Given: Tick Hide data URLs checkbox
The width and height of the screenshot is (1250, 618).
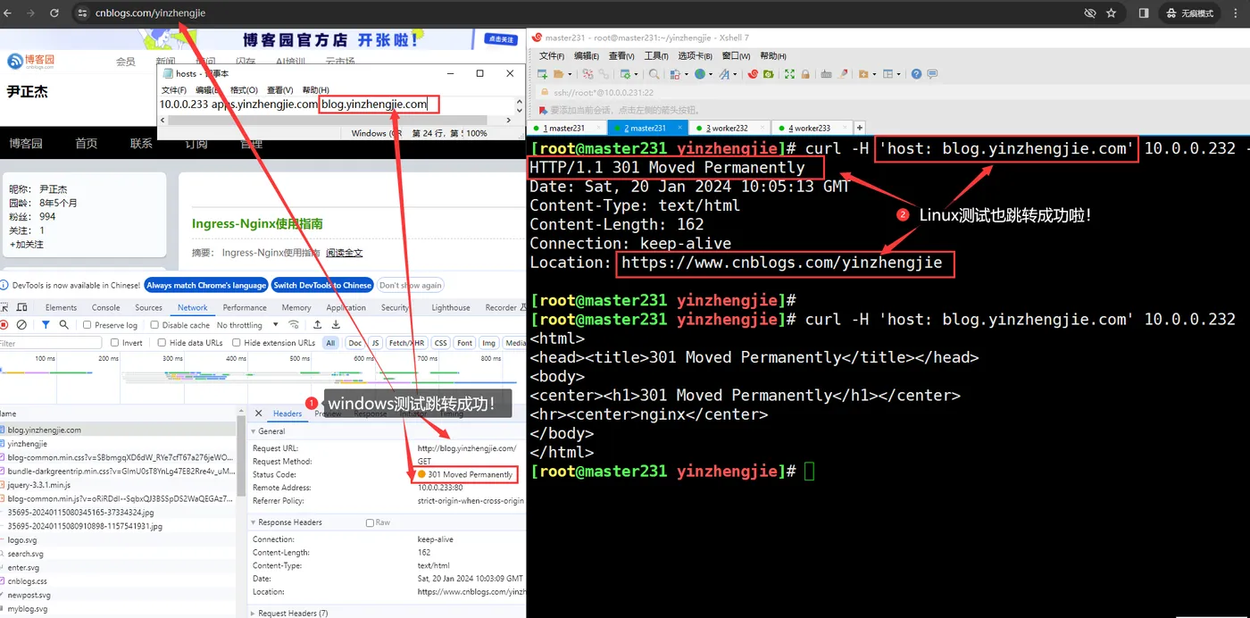Looking at the screenshot, I should pyautogui.click(x=161, y=343).
